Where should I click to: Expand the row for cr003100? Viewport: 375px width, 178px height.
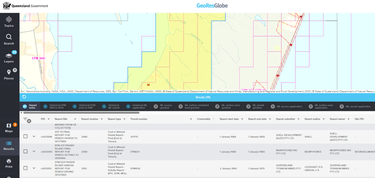34,168
